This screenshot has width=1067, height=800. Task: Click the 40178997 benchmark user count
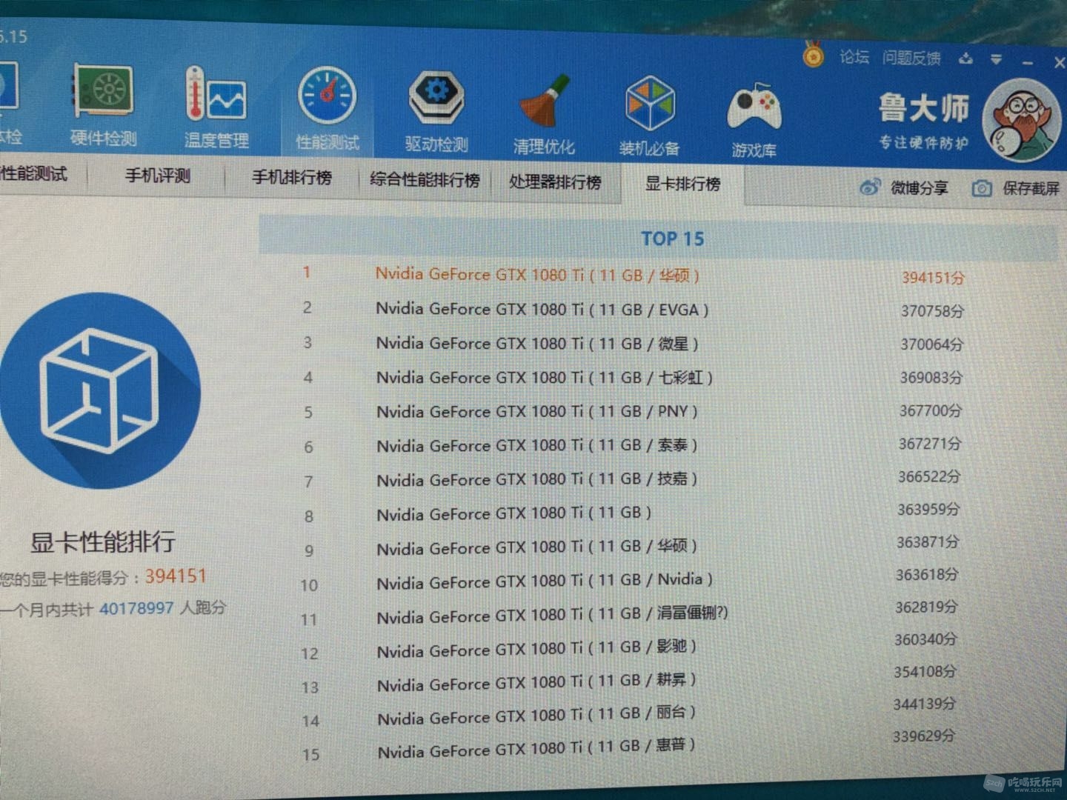136,608
